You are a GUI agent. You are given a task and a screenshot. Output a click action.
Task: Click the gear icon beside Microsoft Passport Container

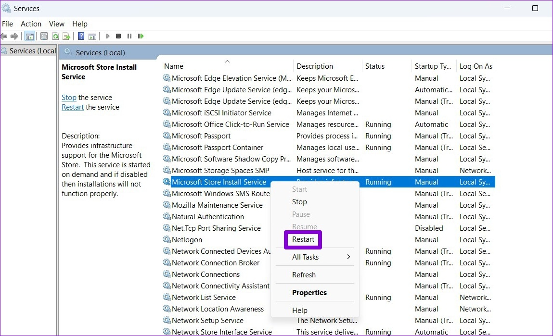tap(167, 147)
